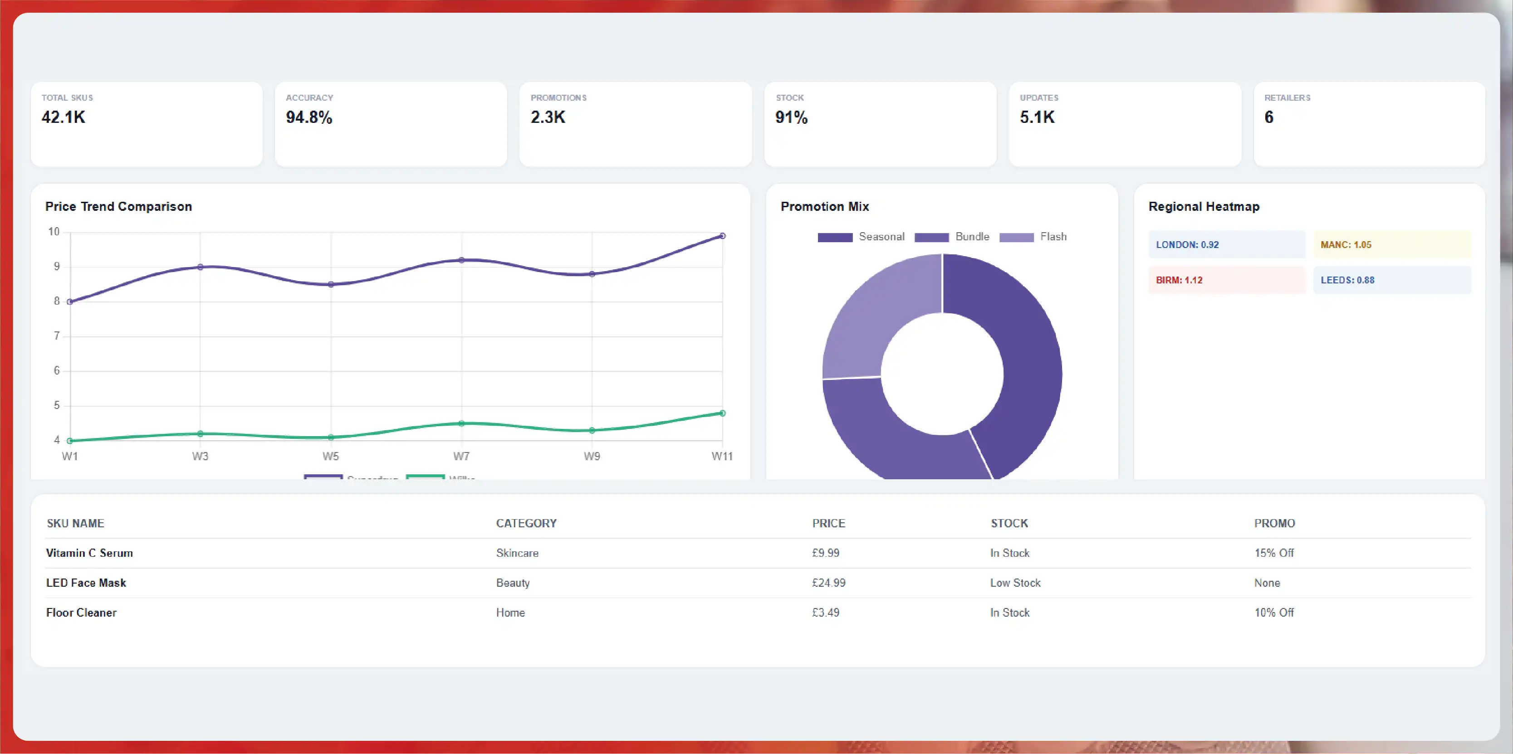Image resolution: width=1513 pixels, height=754 pixels.
Task: Sort table by PRICE column header
Action: pyautogui.click(x=828, y=523)
